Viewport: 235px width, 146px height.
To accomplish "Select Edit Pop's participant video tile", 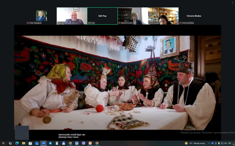I will (102, 16).
